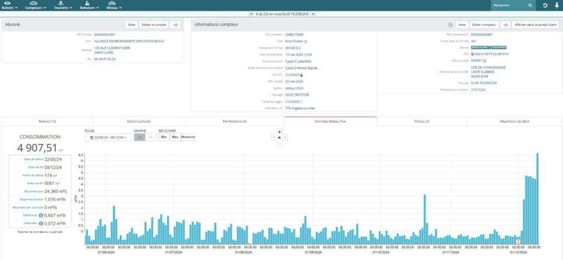Open the PLAGE date range picker
Screen dimensions: 563x260
pos(108,137)
